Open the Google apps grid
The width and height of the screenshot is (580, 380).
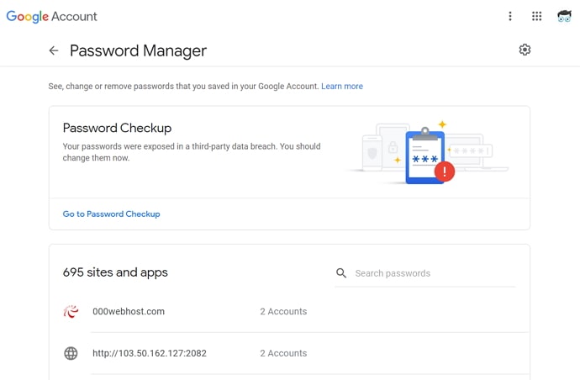537,16
